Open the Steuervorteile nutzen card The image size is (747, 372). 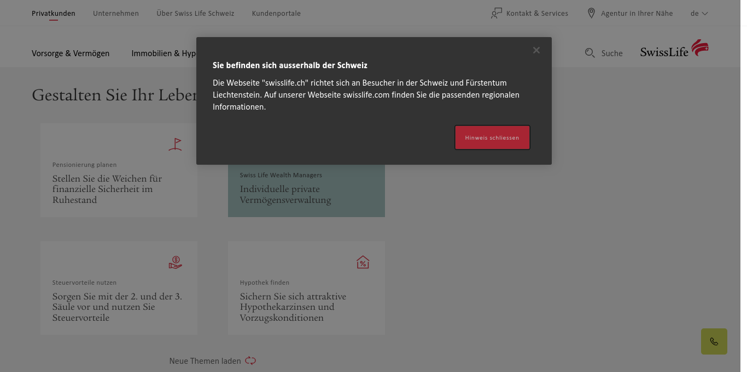click(x=119, y=288)
